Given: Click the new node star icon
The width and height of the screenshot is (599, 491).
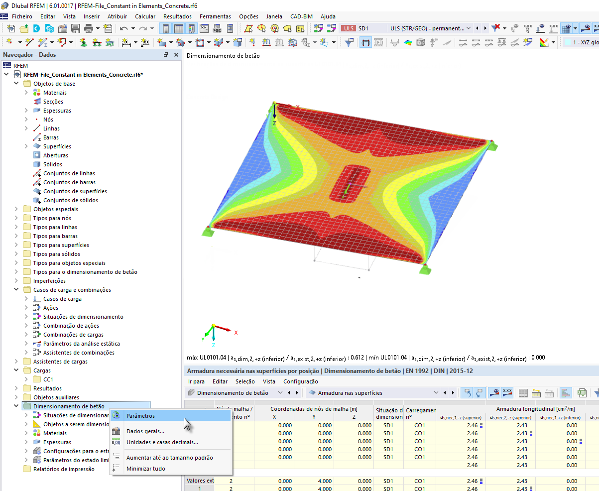Looking at the screenshot, I should point(9,42).
